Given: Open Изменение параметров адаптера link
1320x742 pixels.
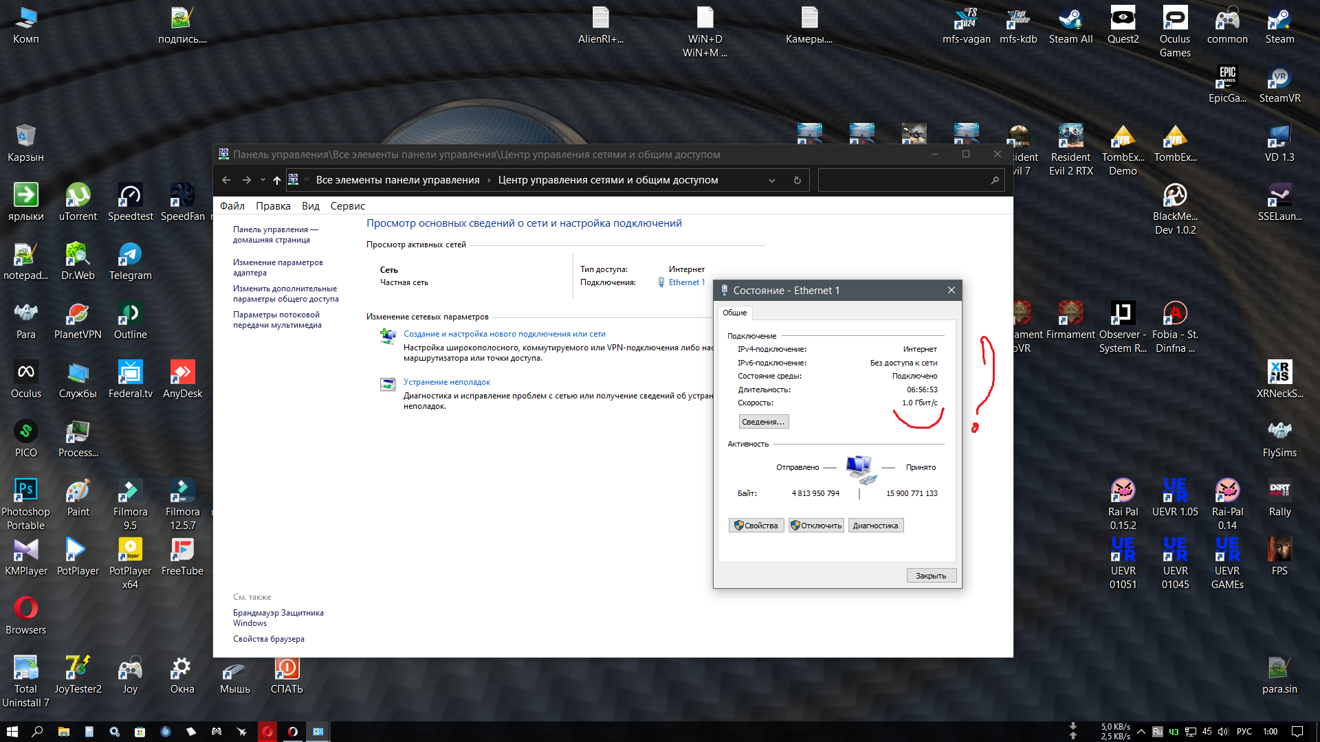Looking at the screenshot, I should pyautogui.click(x=278, y=267).
